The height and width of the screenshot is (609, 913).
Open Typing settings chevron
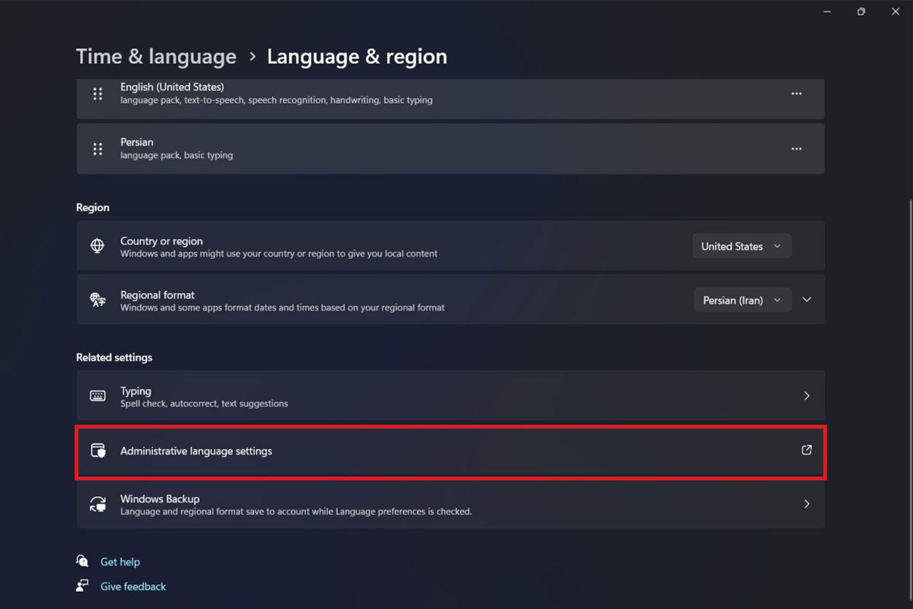806,396
